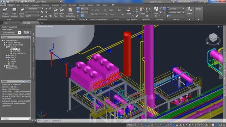Switch to the Annotate ribbon tab

(x=72, y=5)
